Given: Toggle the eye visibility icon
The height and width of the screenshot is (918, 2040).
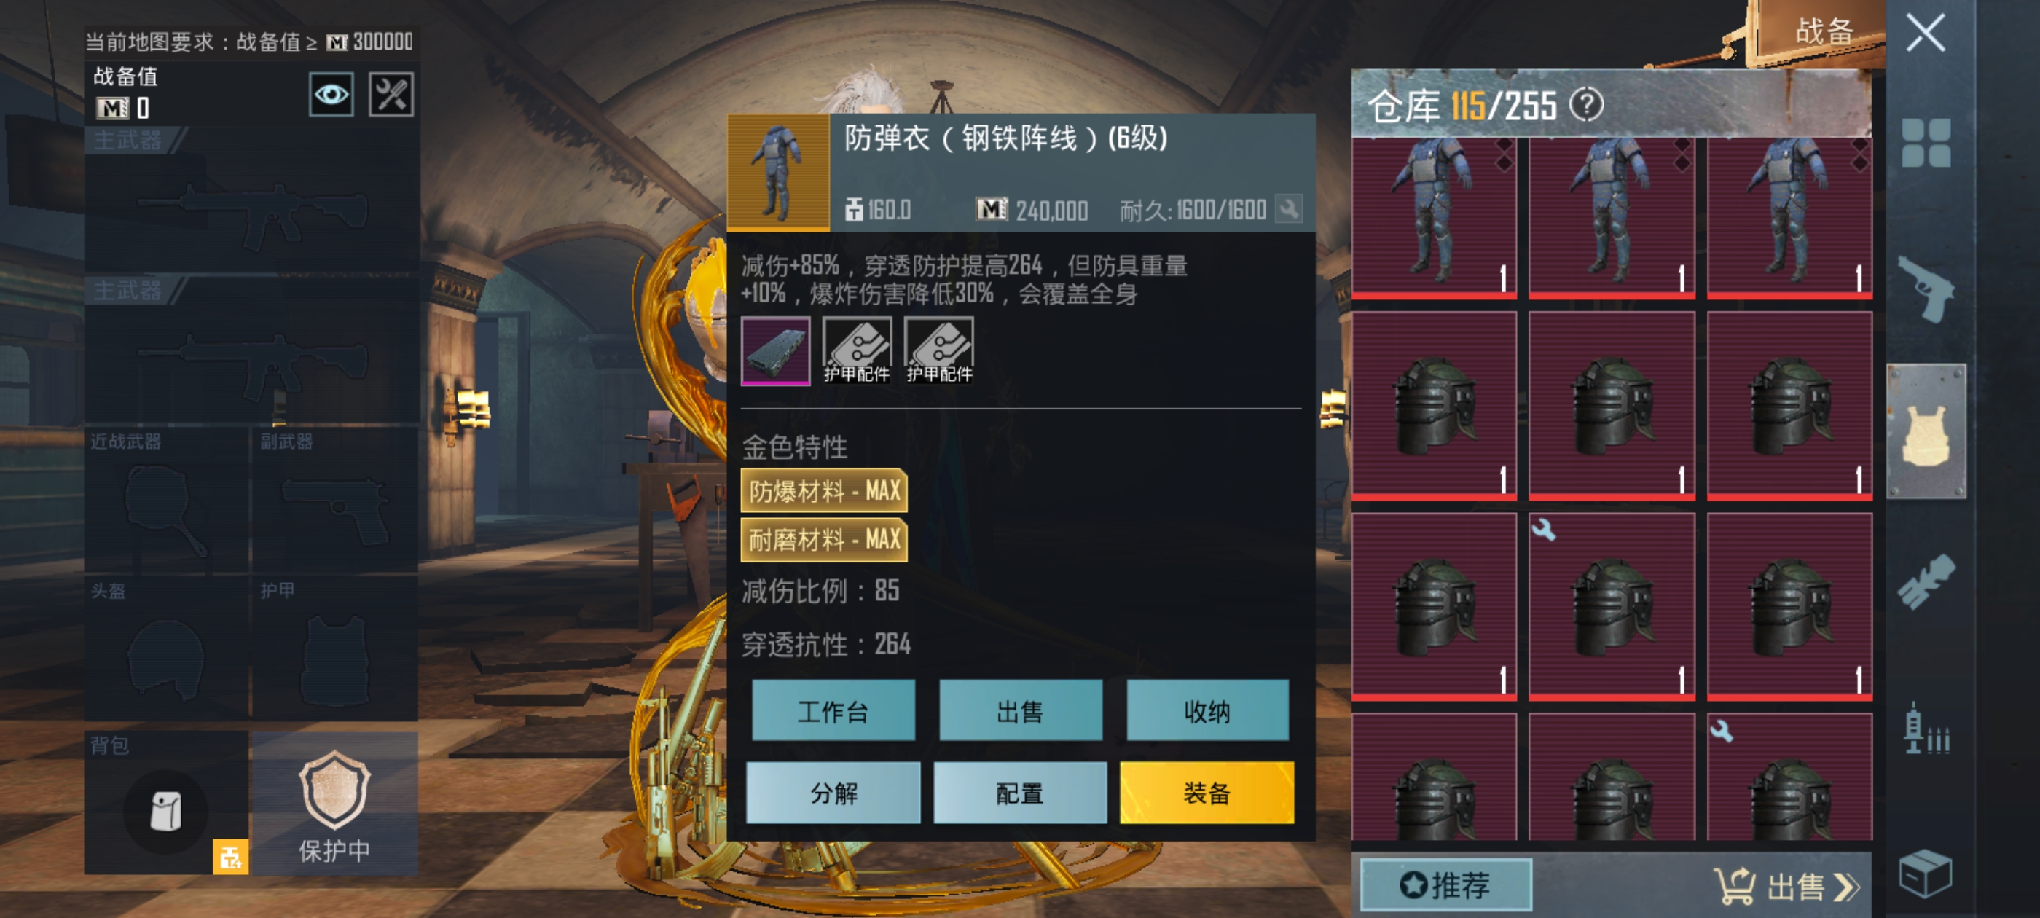Looking at the screenshot, I should [331, 95].
